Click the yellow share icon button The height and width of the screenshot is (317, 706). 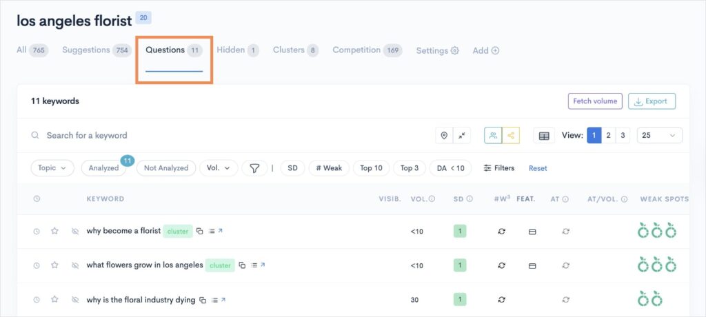click(511, 136)
